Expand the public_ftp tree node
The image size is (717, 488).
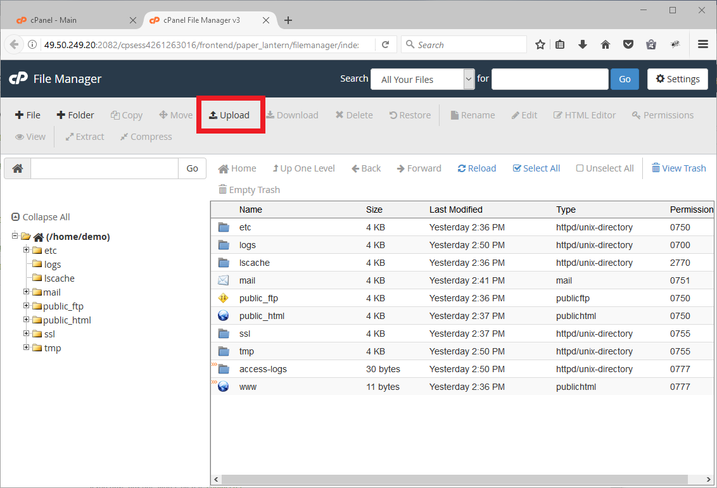click(27, 306)
